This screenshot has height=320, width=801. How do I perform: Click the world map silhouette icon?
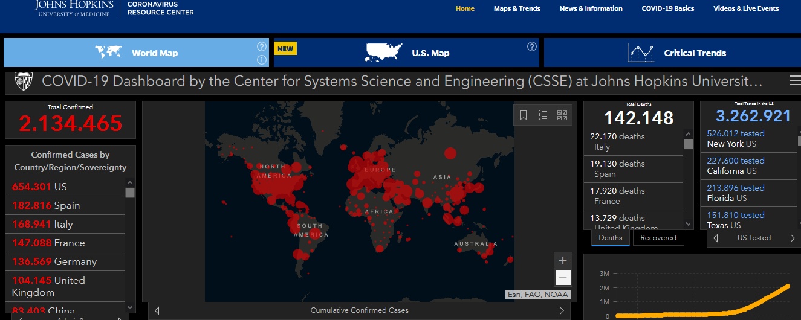point(109,53)
